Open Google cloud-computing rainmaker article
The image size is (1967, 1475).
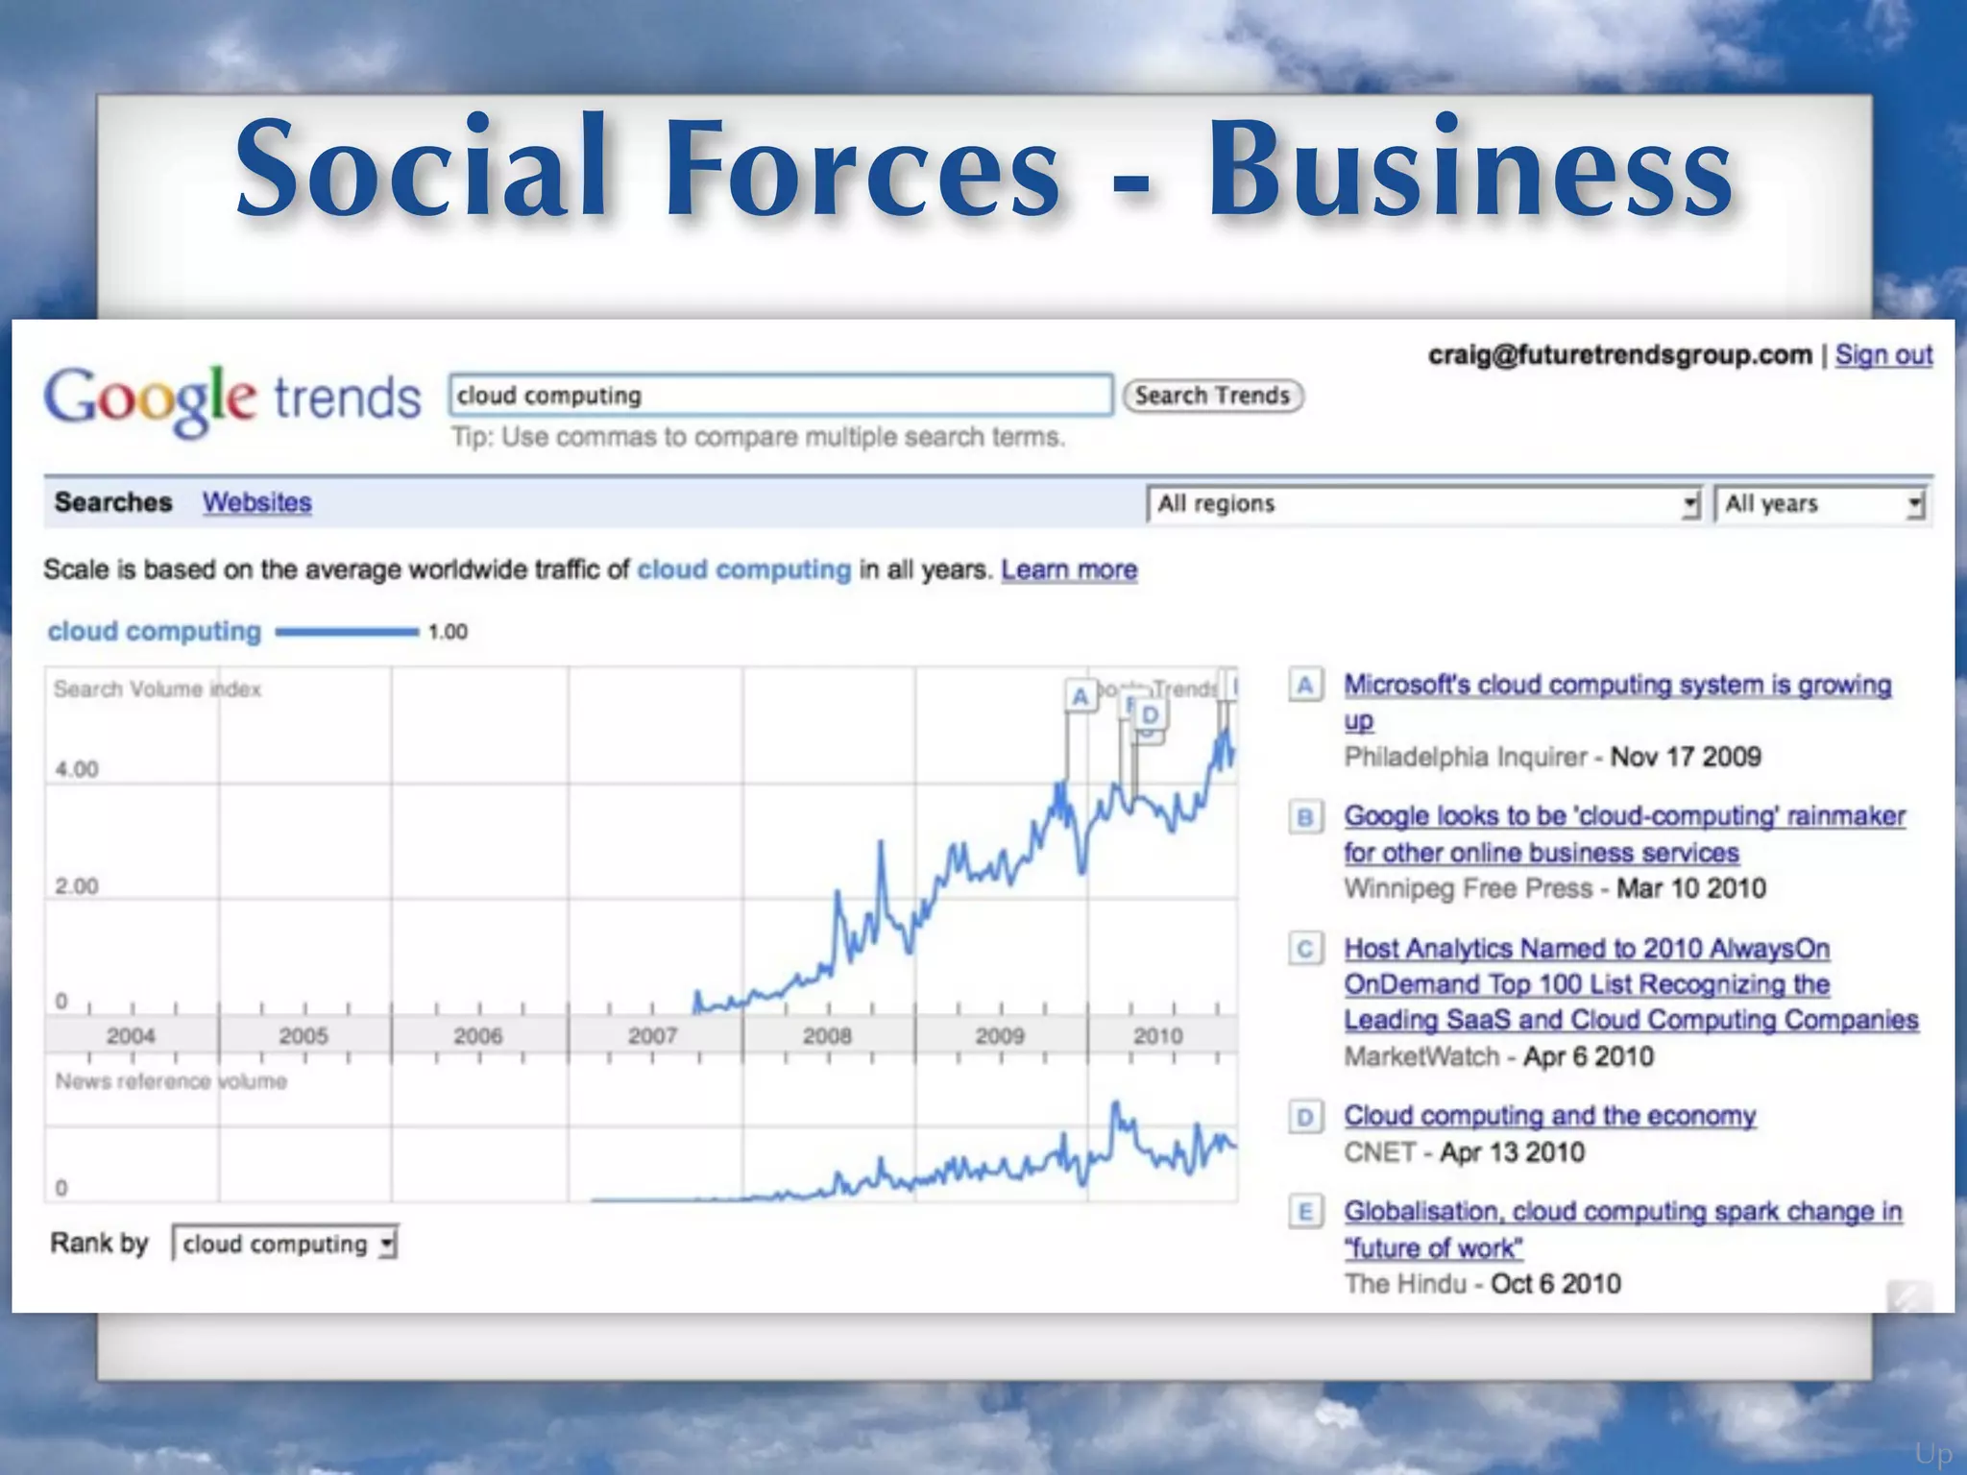pyautogui.click(x=1624, y=834)
